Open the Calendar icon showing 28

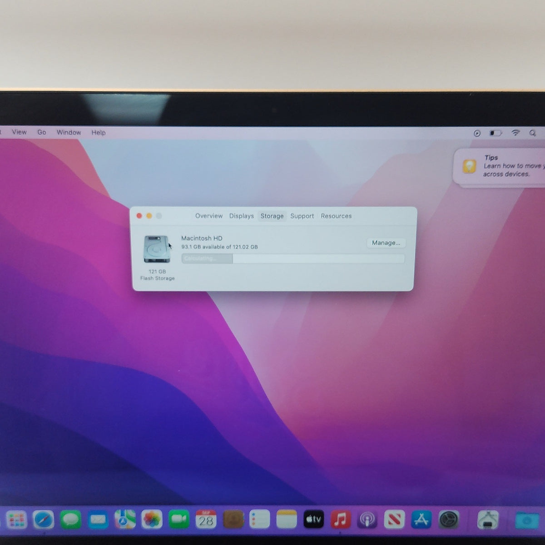[x=206, y=519]
